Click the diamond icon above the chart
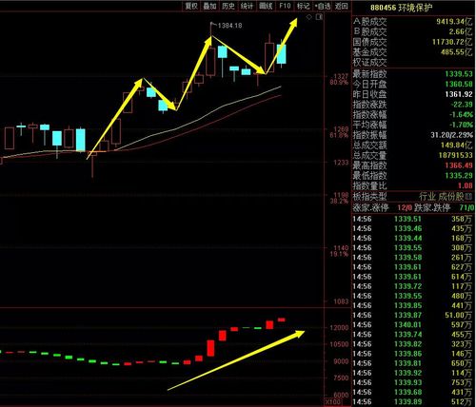Viewport: 476px width, 407px height. tap(308, 17)
